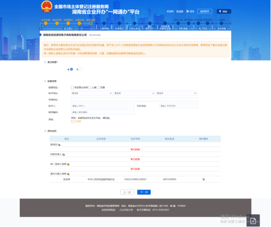This screenshot has width=271, height=227.
Task: Click the add icon beside 统一领用人信息
Action: (68, 164)
